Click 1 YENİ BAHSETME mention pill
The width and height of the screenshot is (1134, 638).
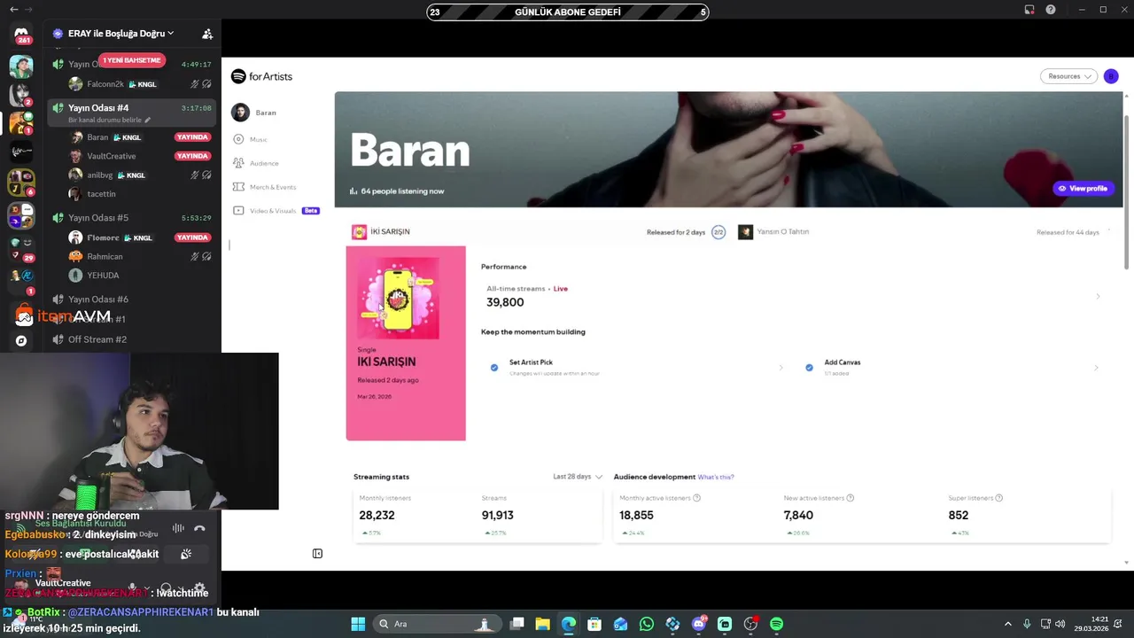coord(131,60)
